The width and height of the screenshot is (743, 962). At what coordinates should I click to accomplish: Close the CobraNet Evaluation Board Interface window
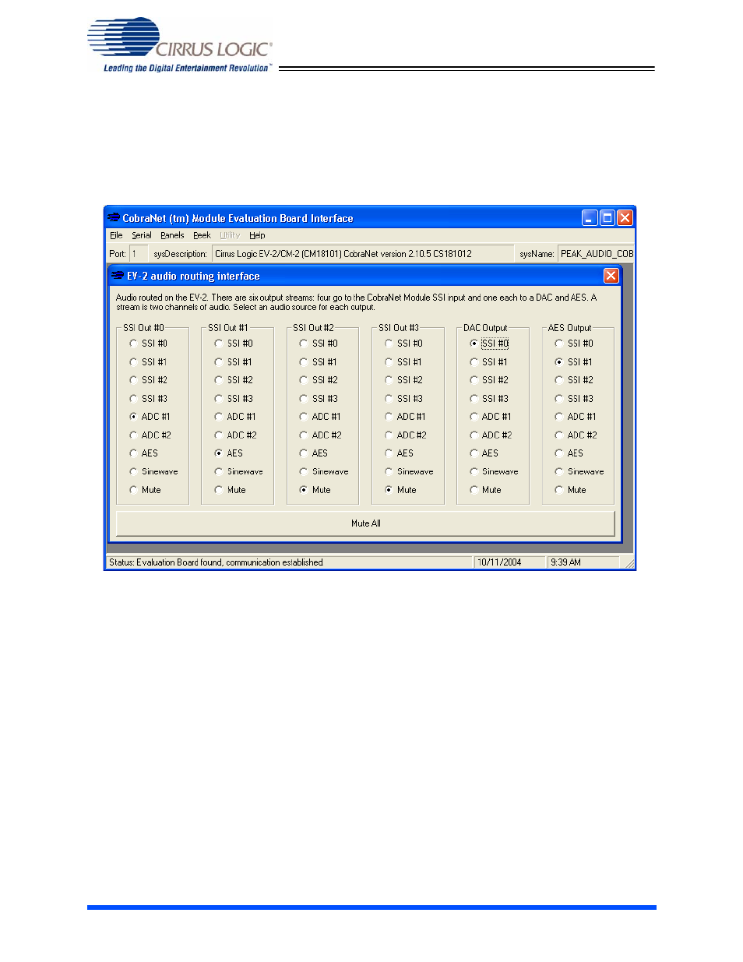625,218
